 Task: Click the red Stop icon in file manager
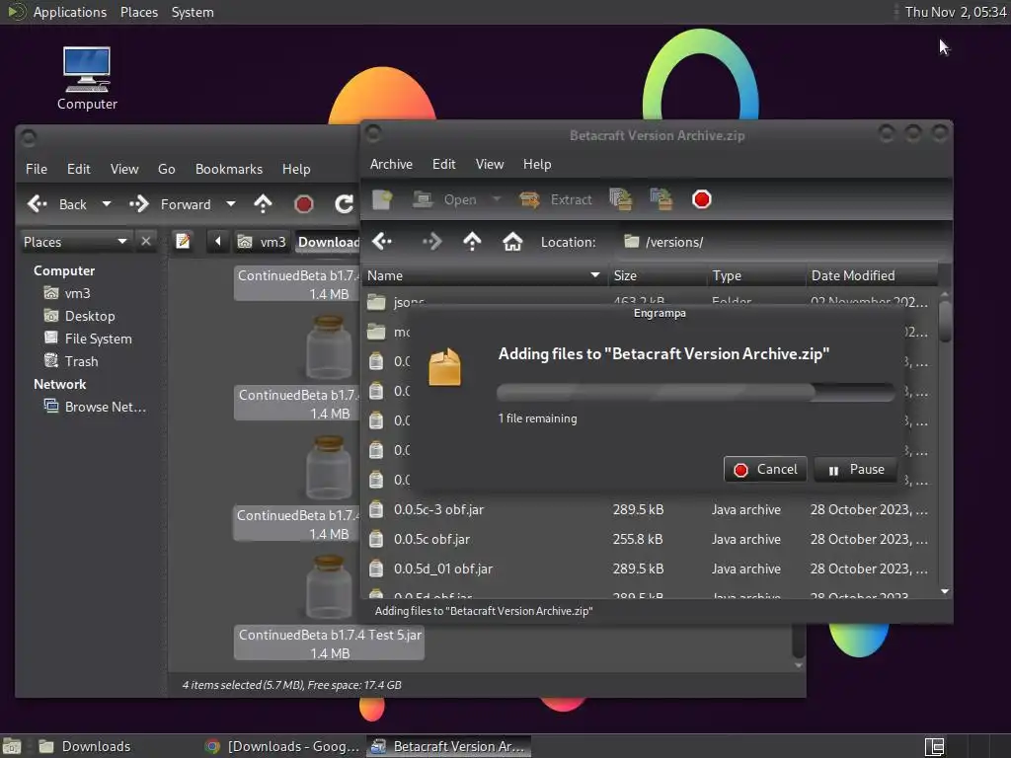(x=304, y=204)
